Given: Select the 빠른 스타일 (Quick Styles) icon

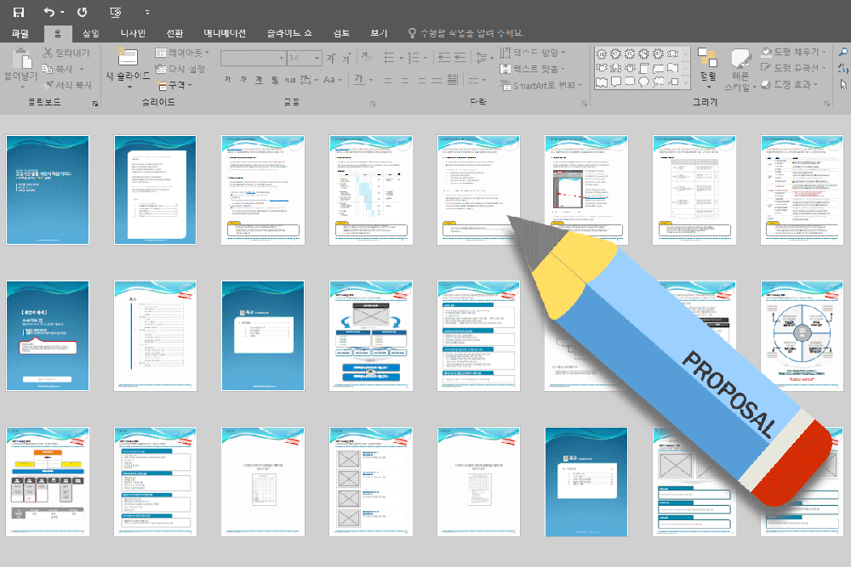Looking at the screenshot, I should pyautogui.click(x=740, y=61).
